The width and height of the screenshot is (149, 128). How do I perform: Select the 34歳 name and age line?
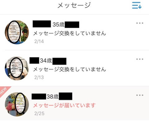48,61
